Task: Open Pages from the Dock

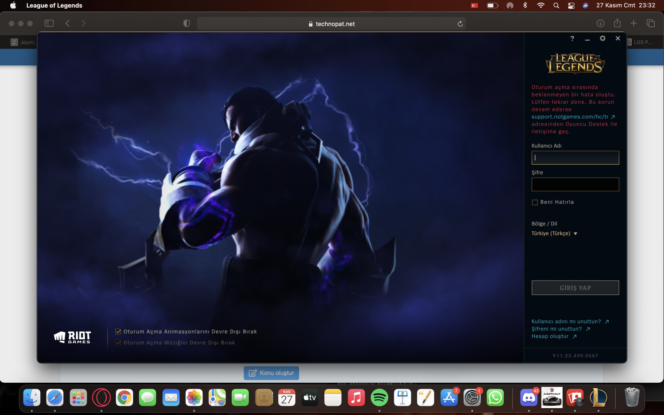Action: pos(426,398)
